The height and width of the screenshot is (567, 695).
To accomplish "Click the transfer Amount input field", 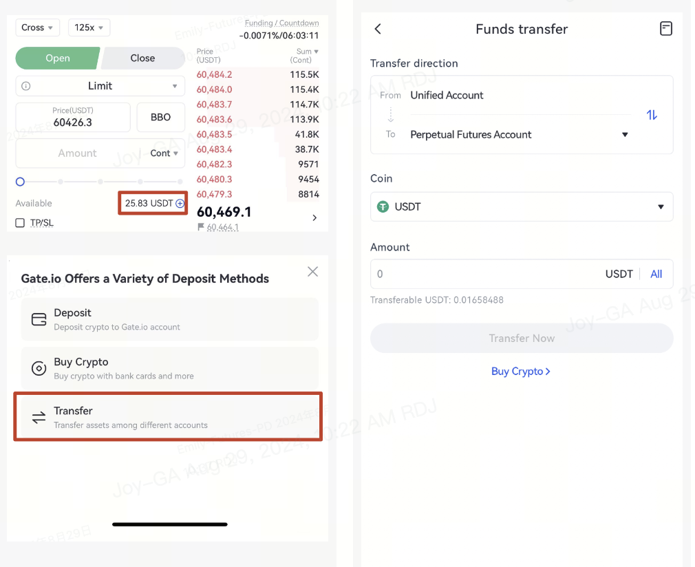I will tap(482, 274).
